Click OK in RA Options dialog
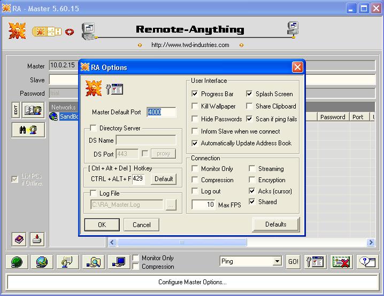 [x=102, y=224]
